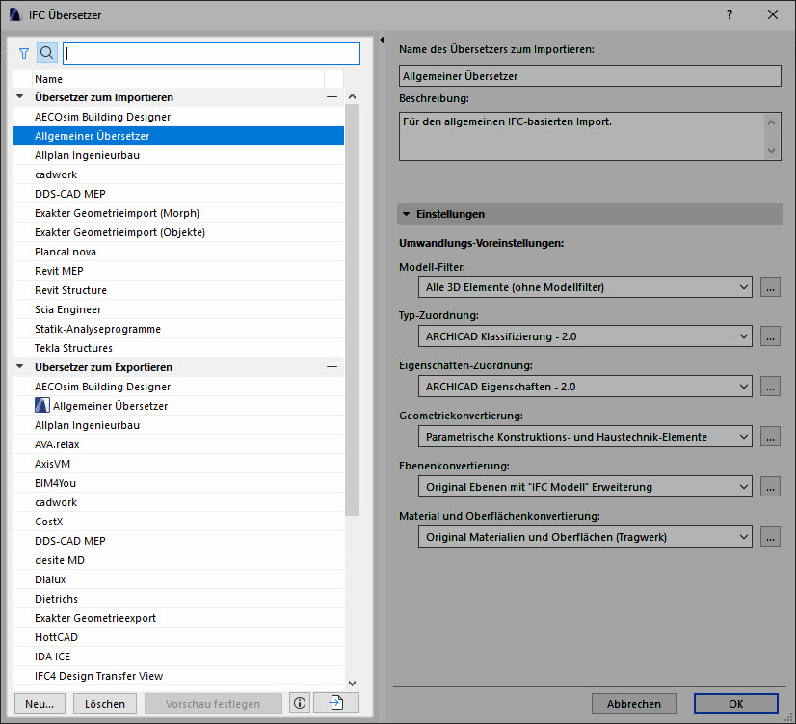Select BIM4You export translator
This screenshot has width=796, height=724.
[x=178, y=483]
